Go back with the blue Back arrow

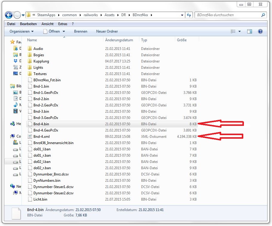[x=9, y=15]
